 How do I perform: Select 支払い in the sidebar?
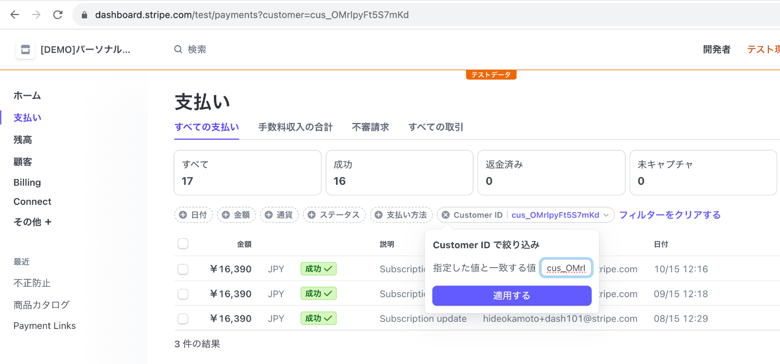27,118
